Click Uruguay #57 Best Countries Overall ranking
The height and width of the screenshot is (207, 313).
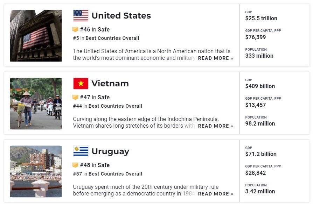click(107, 174)
